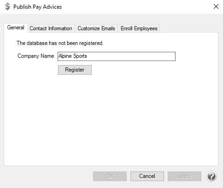The height and width of the screenshot is (188, 223).
Task: Go to the Enroll Employees tab
Action: point(139,28)
